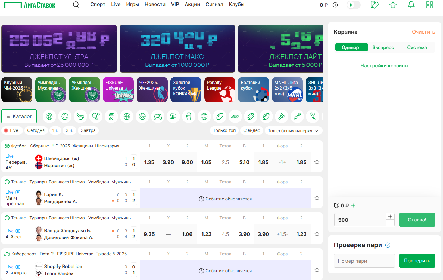The width and height of the screenshot is (443, 280).
Task: Open notifications bell icon
Action: [411, 5]
